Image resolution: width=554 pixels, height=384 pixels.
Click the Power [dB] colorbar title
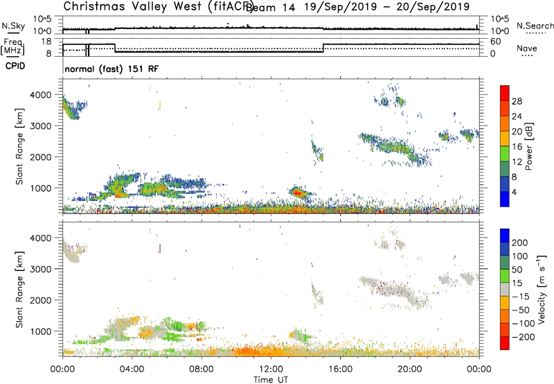tap(528, 146)
